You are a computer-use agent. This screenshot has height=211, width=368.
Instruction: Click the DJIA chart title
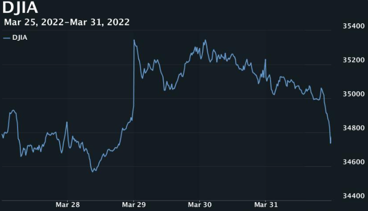pyautogui.click(x=20, y=7)
